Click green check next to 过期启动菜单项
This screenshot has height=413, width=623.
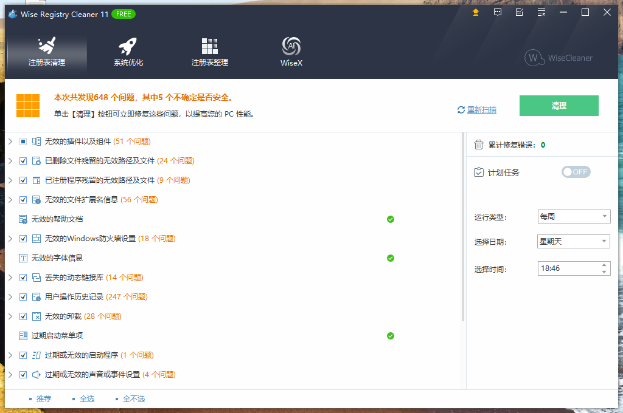[391, 336]
